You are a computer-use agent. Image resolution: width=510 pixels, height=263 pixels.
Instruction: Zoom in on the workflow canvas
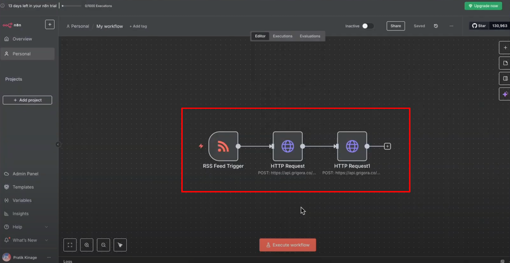[86, 245]
